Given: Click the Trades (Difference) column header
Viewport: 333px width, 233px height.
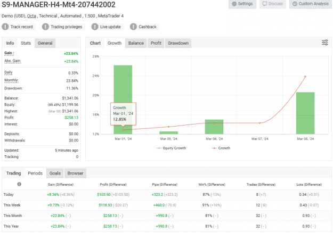Looking at the screenshot, I should point(261,185).
